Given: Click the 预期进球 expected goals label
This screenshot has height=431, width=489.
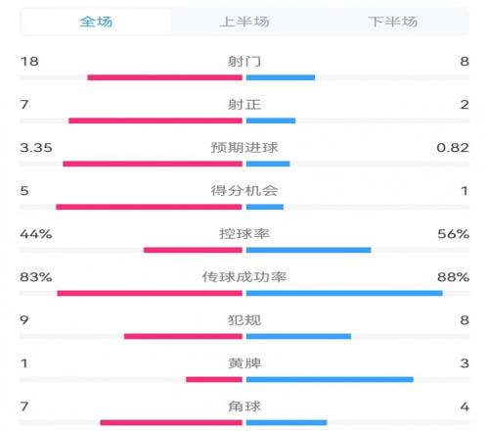Looking at the screenshot, I should (x=244, y=148).
